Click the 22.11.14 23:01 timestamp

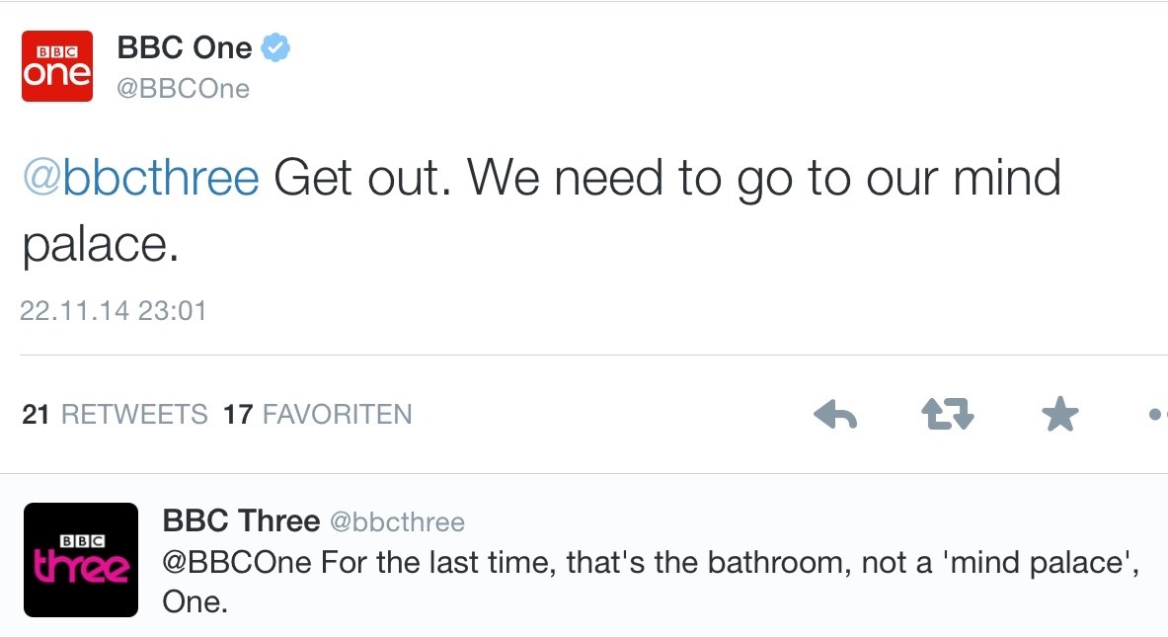pos(114,310)
